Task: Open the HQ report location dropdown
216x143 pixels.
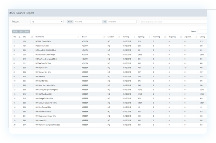Action: tap(47, 22)
